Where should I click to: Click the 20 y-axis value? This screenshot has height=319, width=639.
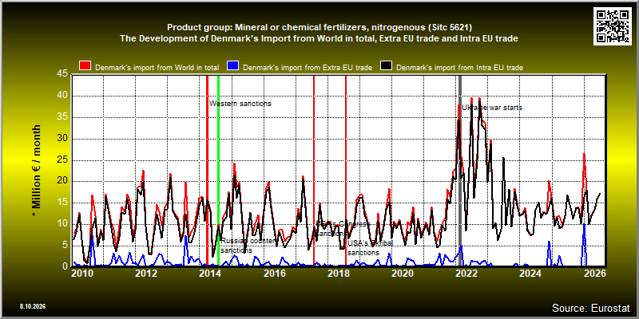coord(62,181)
